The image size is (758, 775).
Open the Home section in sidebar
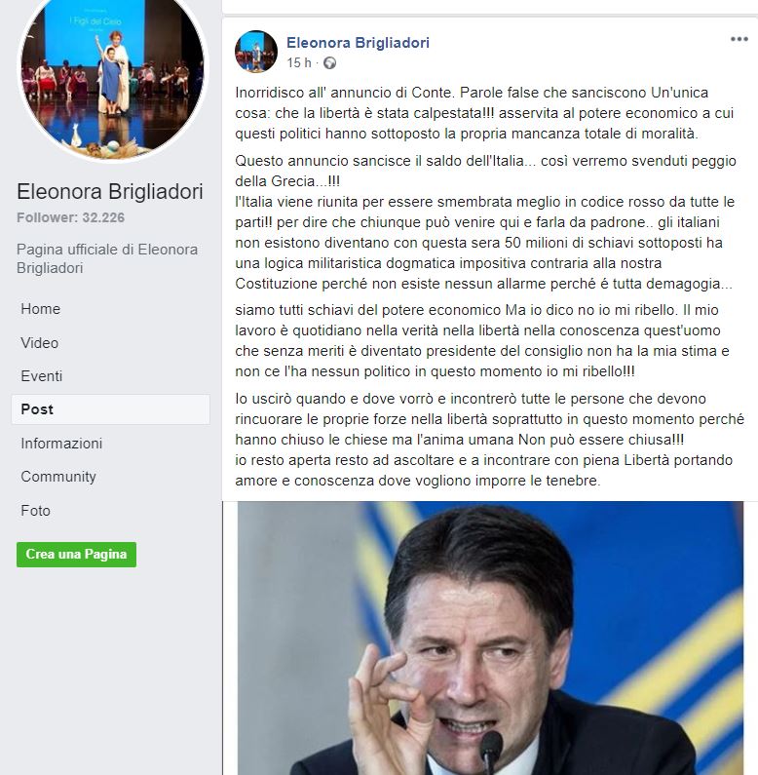tap(111, 309)
